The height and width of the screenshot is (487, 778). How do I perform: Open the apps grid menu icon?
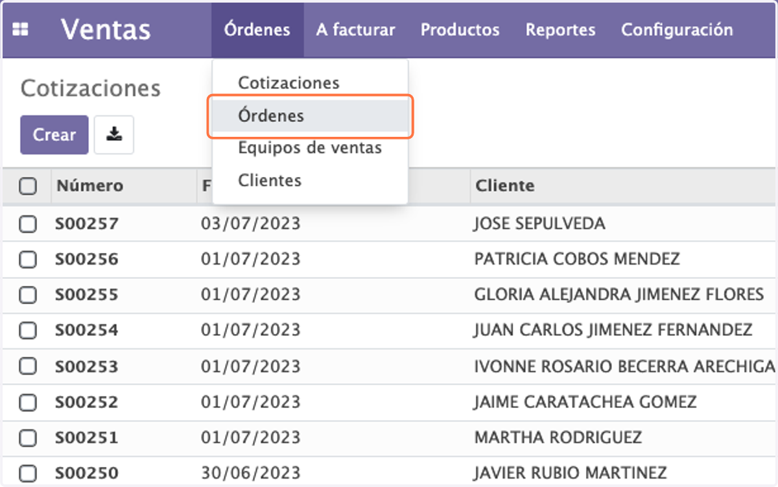click(x=21, y=30)
